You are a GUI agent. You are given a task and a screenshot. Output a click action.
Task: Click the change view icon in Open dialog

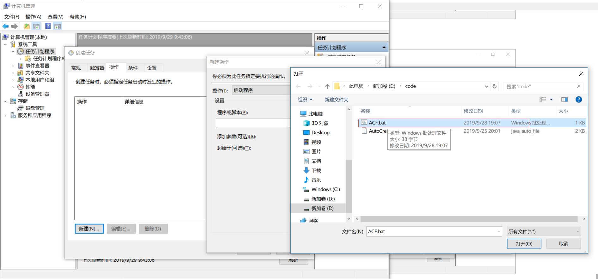pos(543,100)
